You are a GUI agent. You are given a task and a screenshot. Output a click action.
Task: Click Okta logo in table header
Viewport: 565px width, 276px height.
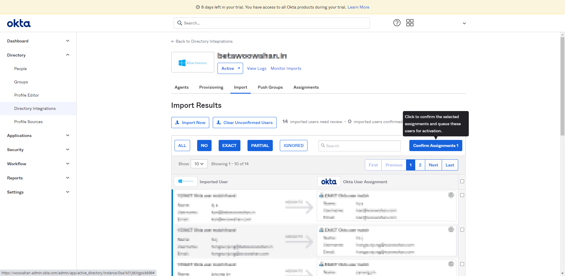(329, 181)
